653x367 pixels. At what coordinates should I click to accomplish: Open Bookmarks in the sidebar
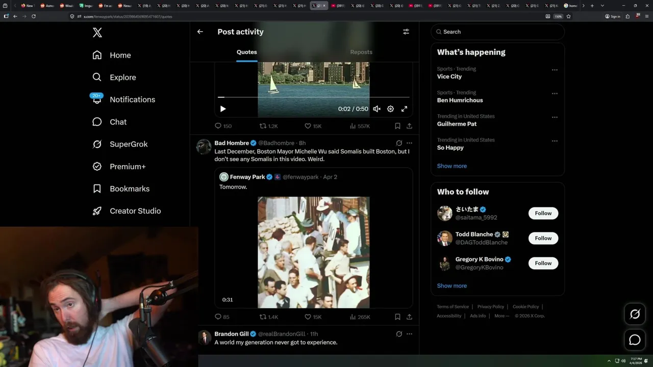pyautogui.click(x=121, y=189)
